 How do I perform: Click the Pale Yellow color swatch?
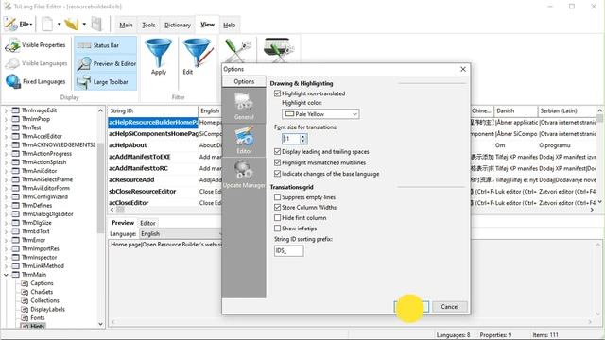pyautogui.click(x=289, y=114)
